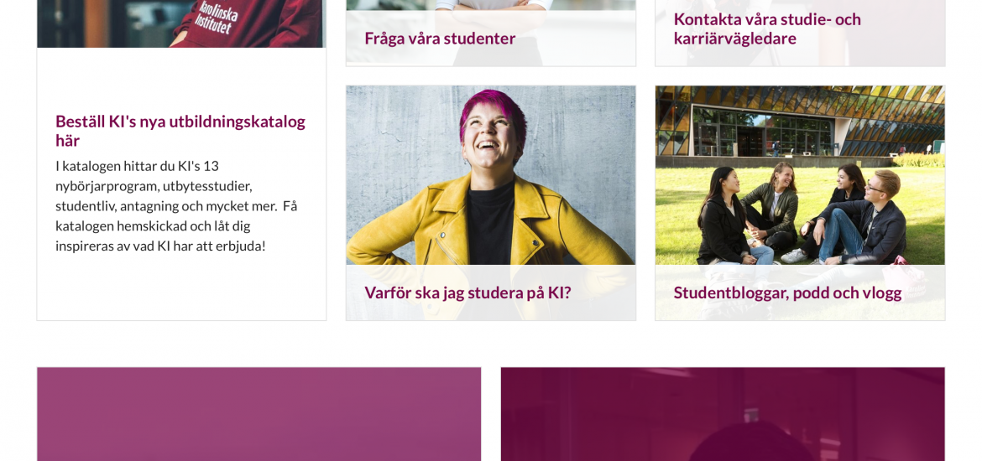Open "Varför ska jag studera på KI?" link

click(x=467, y=293)
